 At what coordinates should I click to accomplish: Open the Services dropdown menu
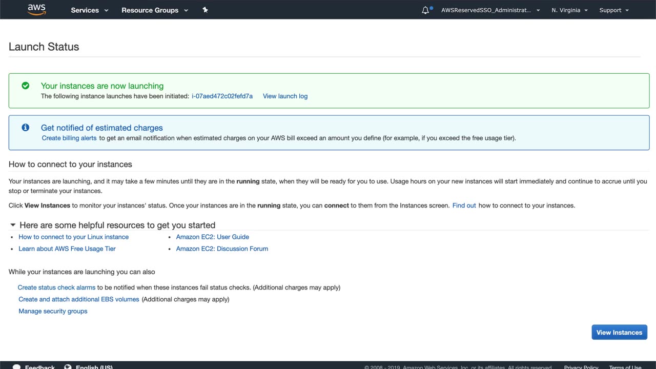(x=90, y=10)
